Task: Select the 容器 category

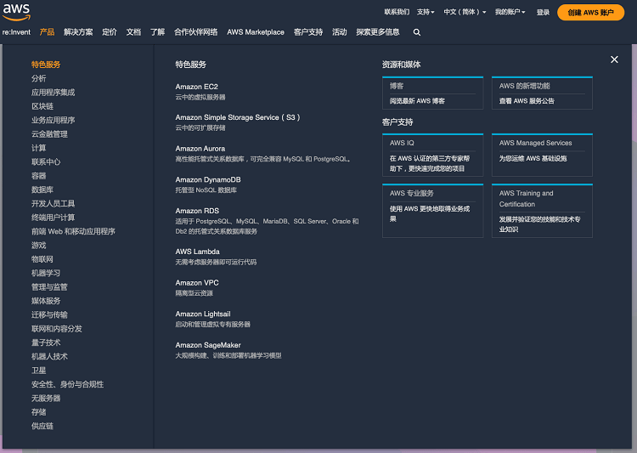Action: tap(38, 176)
